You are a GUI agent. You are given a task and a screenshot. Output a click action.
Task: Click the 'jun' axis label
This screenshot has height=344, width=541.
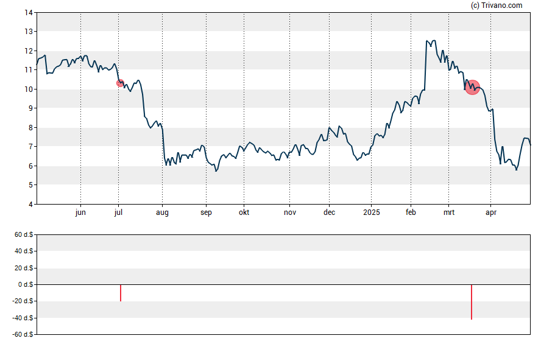(x=80, y=212)
